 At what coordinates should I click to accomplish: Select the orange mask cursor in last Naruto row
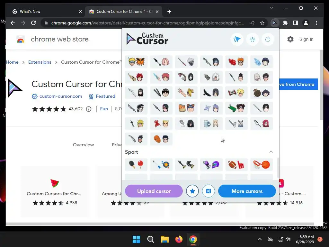pos(161,139)
